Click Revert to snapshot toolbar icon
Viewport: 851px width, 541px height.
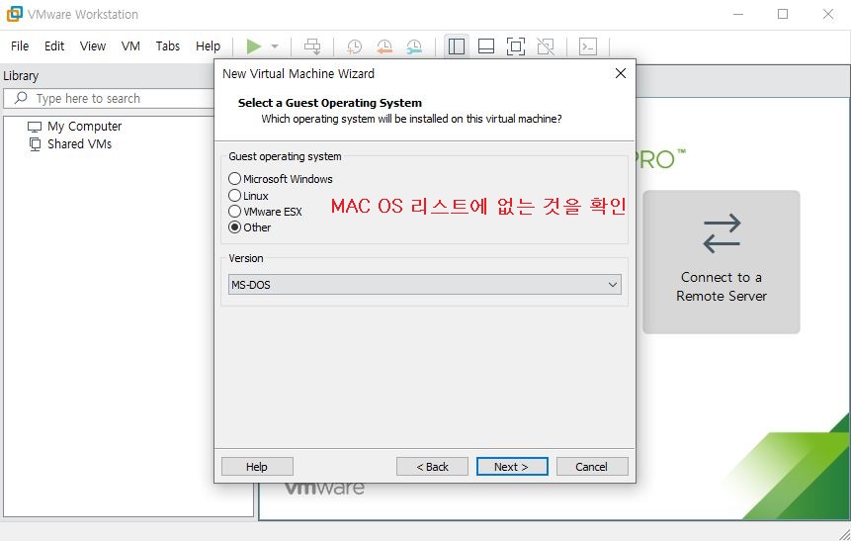(384, 46)
